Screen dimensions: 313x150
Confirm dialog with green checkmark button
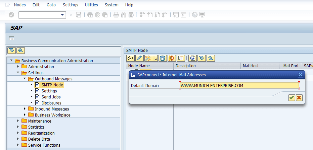click(292, 98)
